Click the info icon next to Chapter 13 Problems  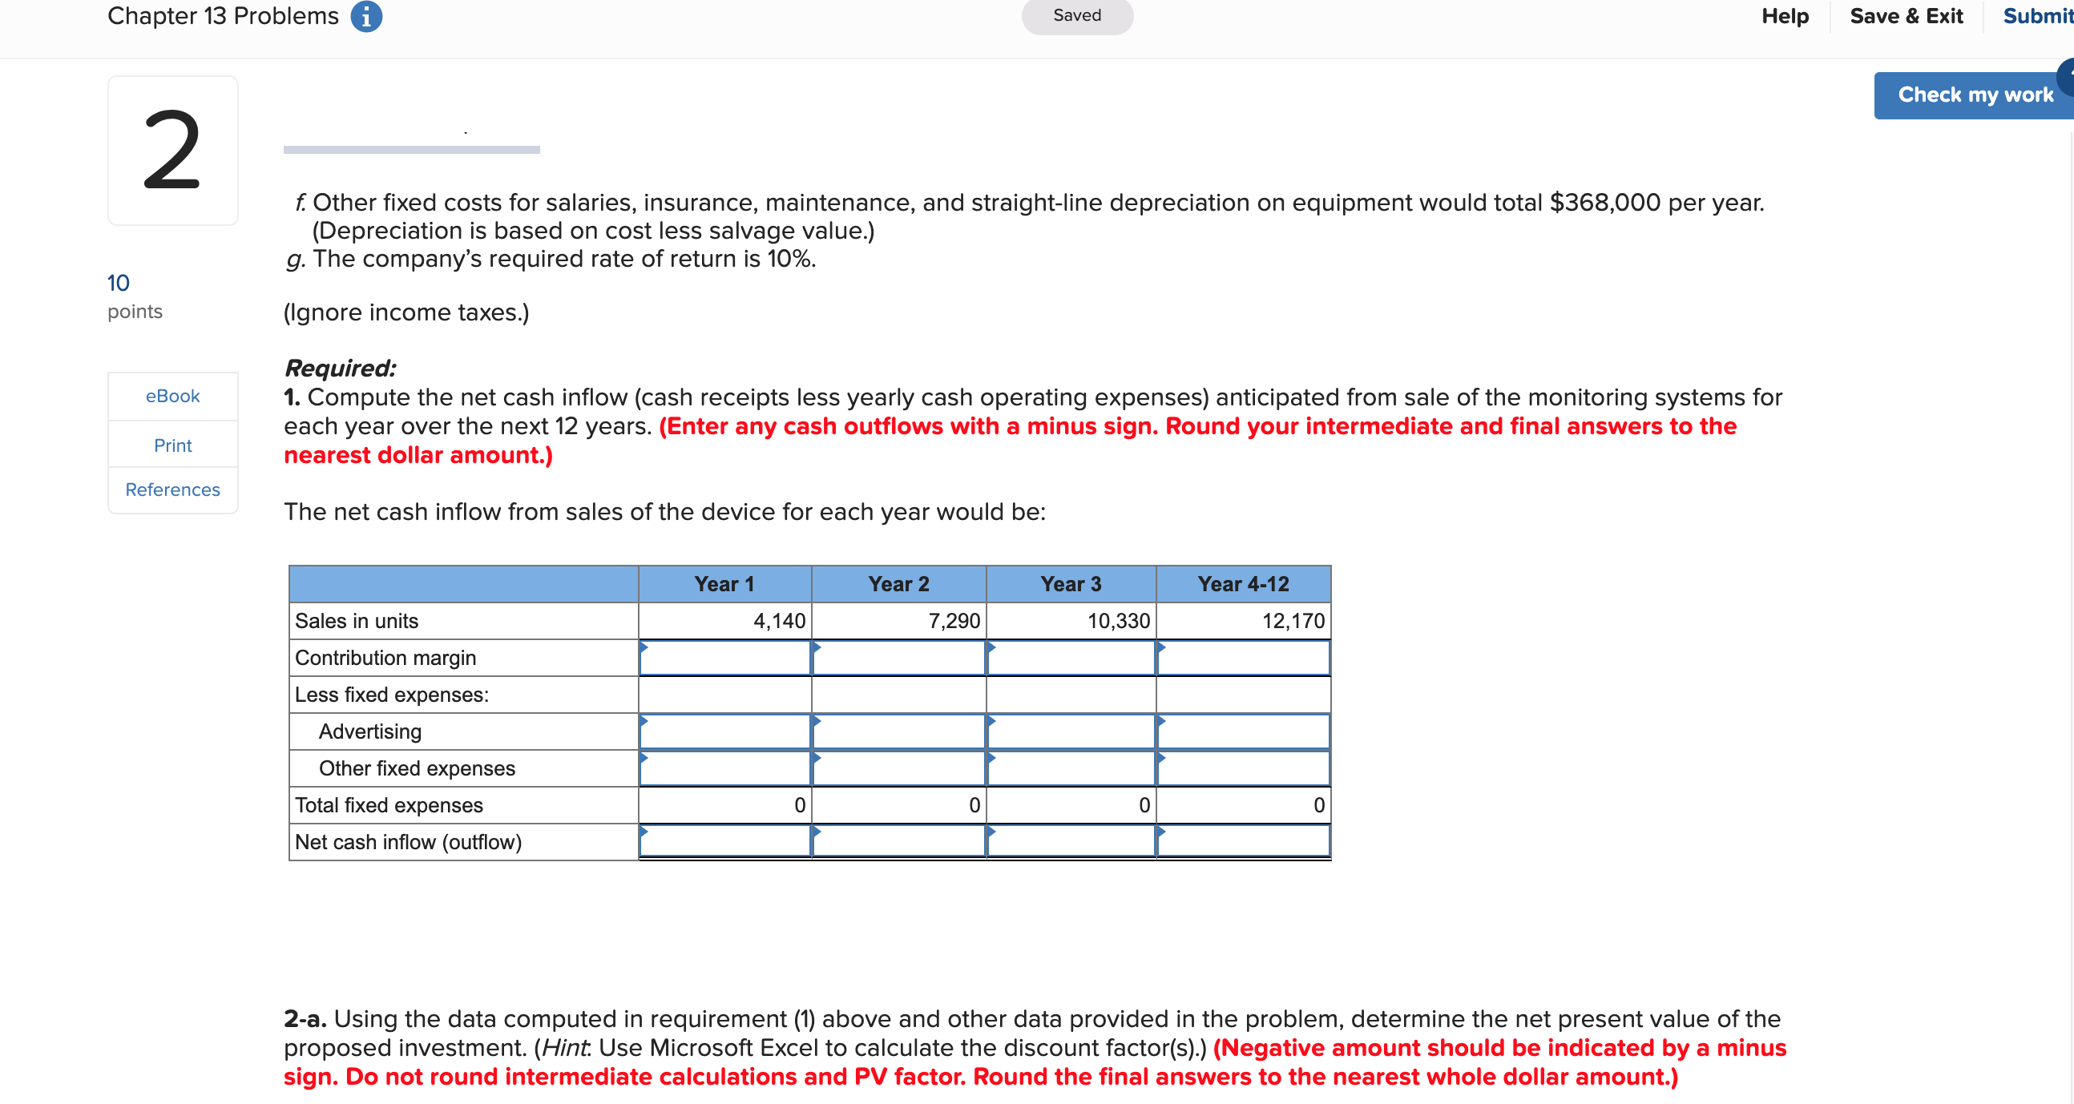coord(367,15)
